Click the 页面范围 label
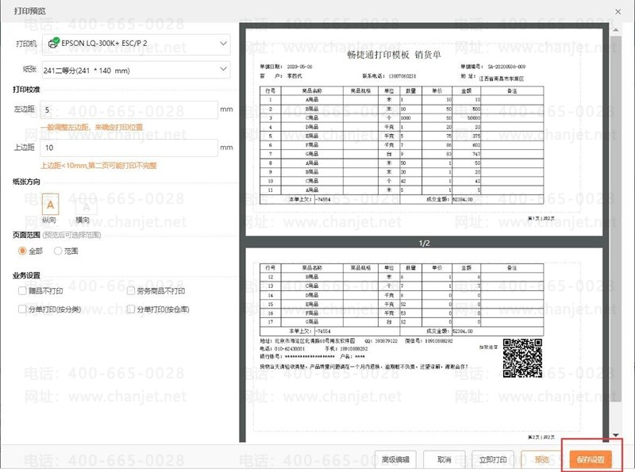635x472 pixels. coord(26,235)
